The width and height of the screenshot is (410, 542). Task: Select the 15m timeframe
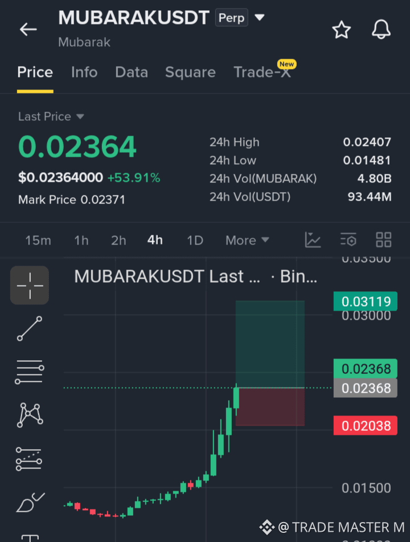[x=38, y=241]
